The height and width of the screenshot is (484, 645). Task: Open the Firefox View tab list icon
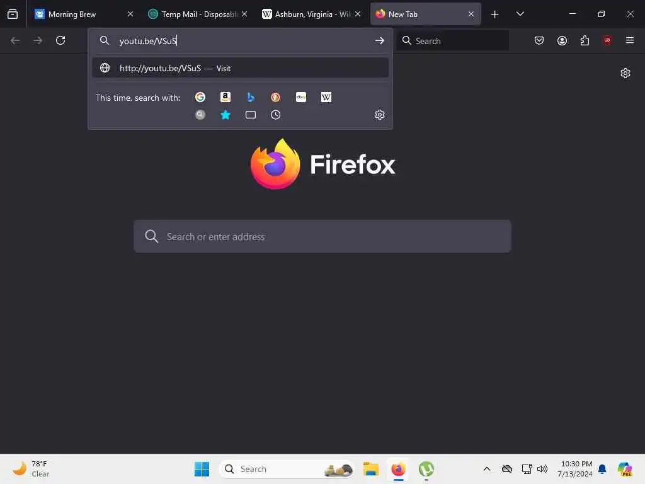pos(13,14)
